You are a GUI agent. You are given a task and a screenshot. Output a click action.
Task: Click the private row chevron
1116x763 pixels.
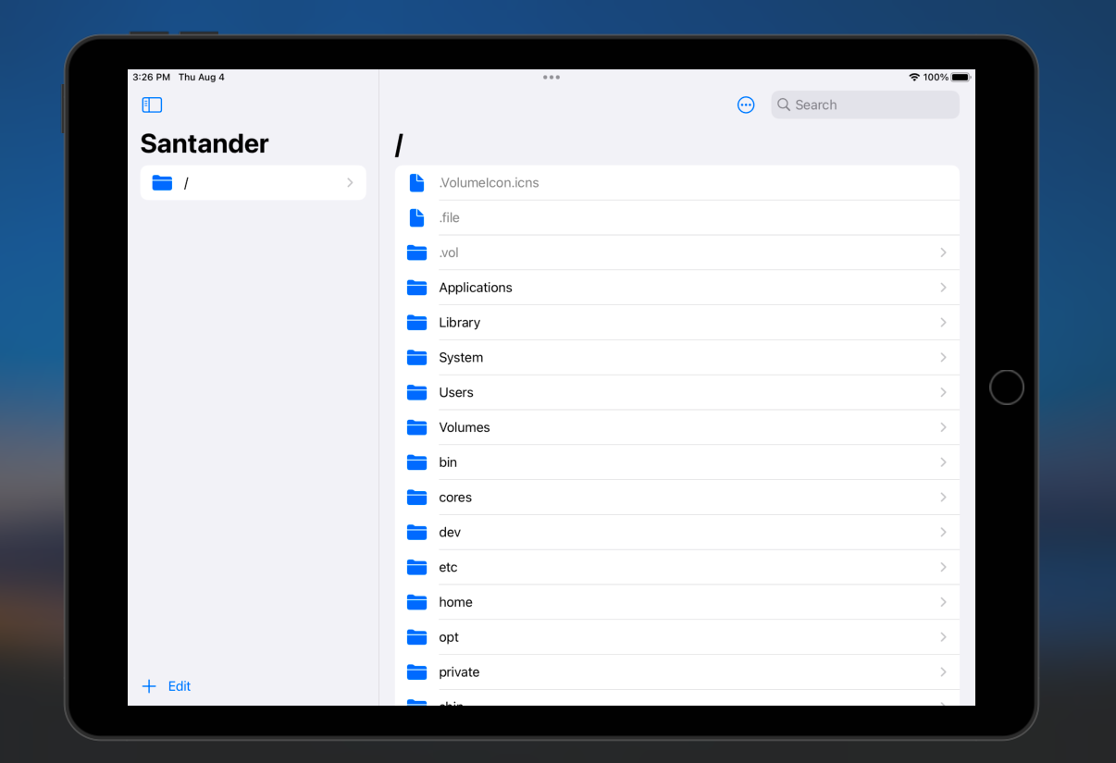[x=943, y=672]
